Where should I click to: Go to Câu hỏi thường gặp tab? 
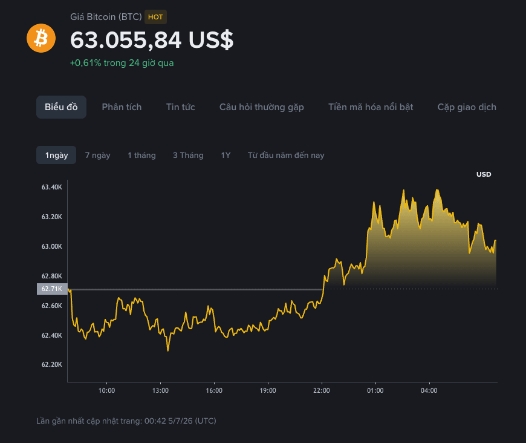click(262, 107)
